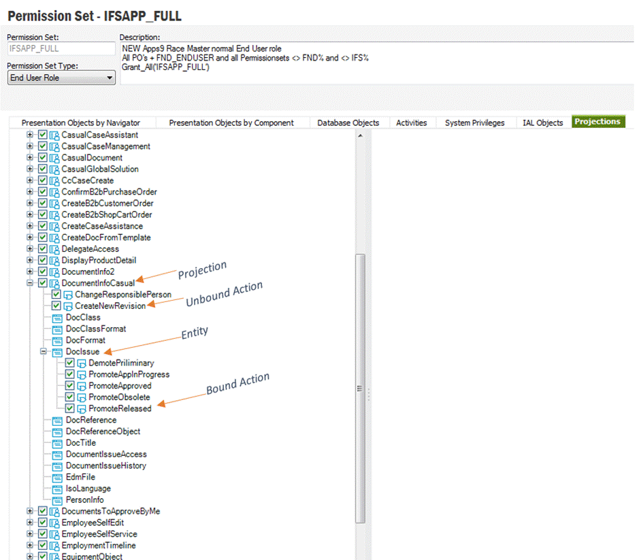Click the action icon beside CreateNewRevision
The width and height of the screenshot is (639, 560).
(68, 306)
